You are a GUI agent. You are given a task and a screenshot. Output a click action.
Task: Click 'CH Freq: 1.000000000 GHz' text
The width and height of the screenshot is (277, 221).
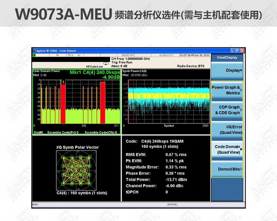tap(130, 58)
